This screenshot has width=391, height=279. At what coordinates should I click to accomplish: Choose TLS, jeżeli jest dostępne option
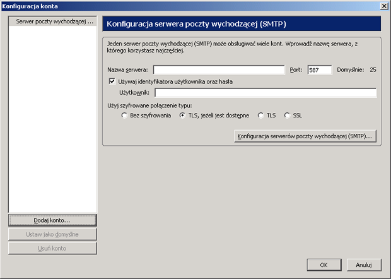coord(183,116)
